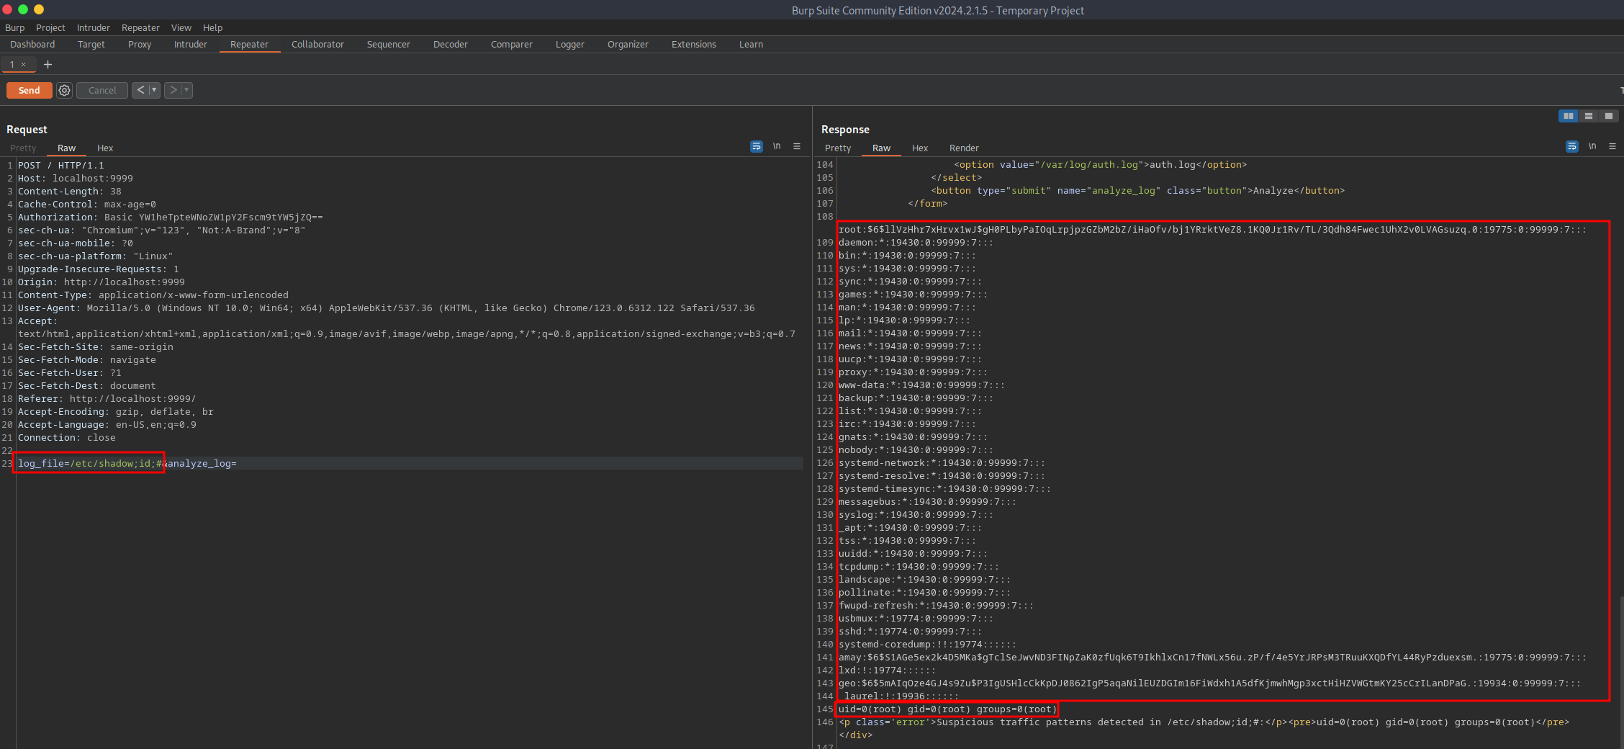Switch to the Intruder tool tab
The width and height of the screenshot is (1624, 749).
[191, 44]
